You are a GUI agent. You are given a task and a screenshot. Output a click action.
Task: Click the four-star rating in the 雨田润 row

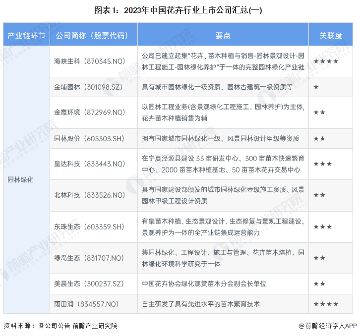pos(326,304)
